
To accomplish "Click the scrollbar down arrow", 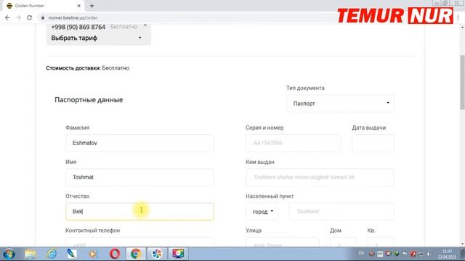I will pyautogui.click(x=462, y=244).
